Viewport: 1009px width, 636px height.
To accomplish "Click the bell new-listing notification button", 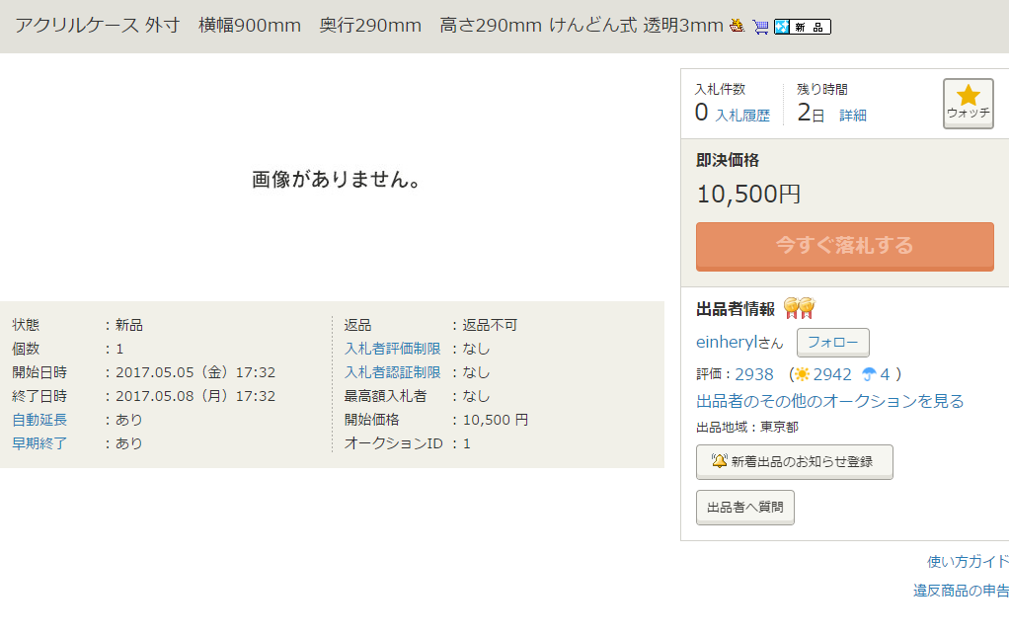I will (x=794, y=461).
